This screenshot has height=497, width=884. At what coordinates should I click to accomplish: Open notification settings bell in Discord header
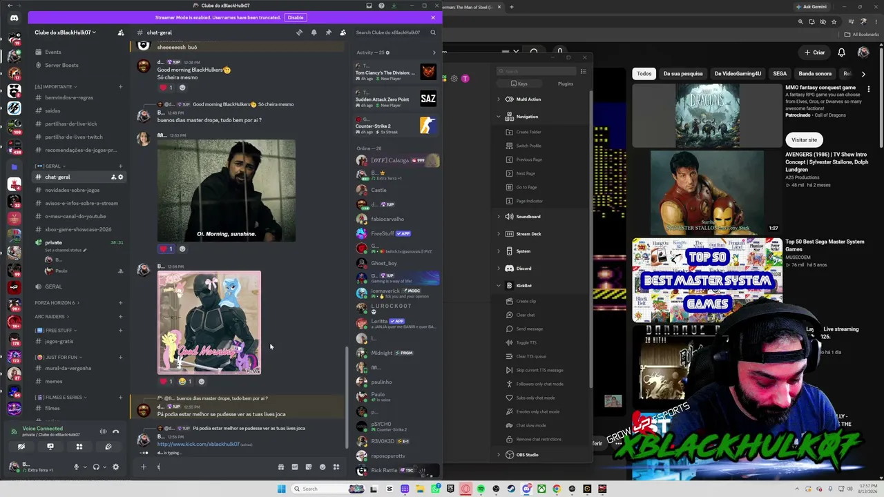tap(314, 32)
